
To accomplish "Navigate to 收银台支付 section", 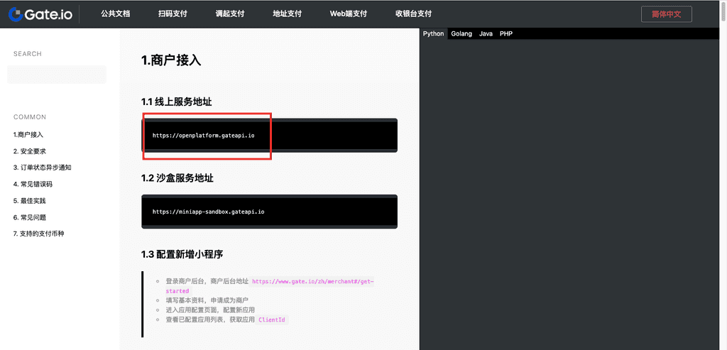I will [413, 13].
